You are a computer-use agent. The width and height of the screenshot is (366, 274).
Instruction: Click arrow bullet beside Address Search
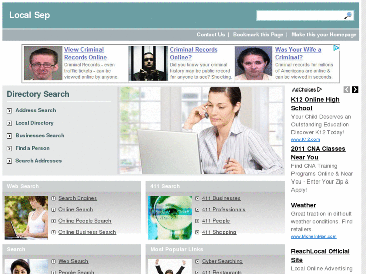coord(10,111)
